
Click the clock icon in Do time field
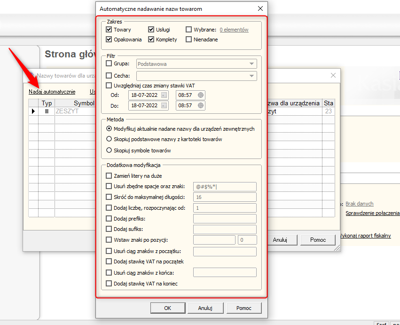tap(201, 106)
